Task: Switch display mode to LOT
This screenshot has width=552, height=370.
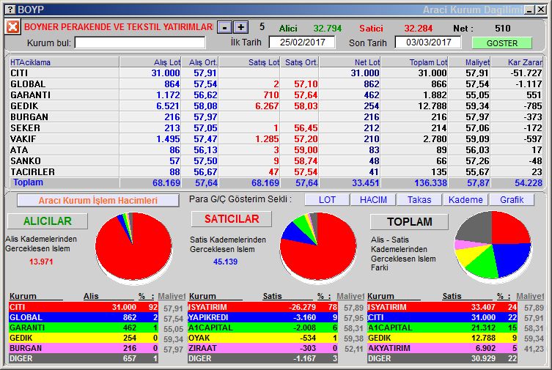Action: pyautogui.click(x=327, y=200)
